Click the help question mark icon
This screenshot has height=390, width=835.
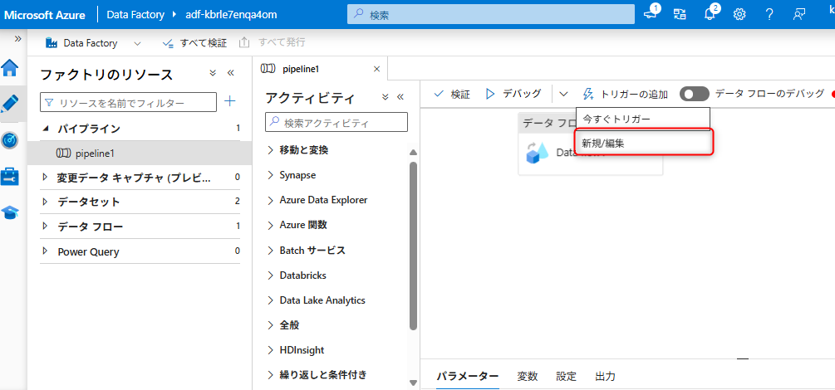point(769,14)
